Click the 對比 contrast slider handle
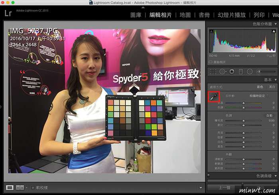 click(244, 126)
